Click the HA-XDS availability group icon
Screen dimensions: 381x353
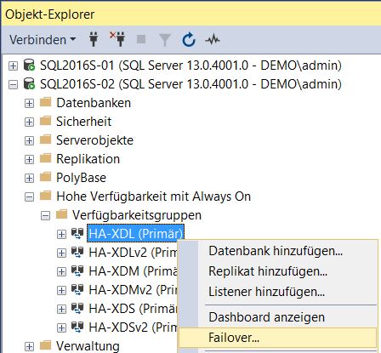point(77,308)
